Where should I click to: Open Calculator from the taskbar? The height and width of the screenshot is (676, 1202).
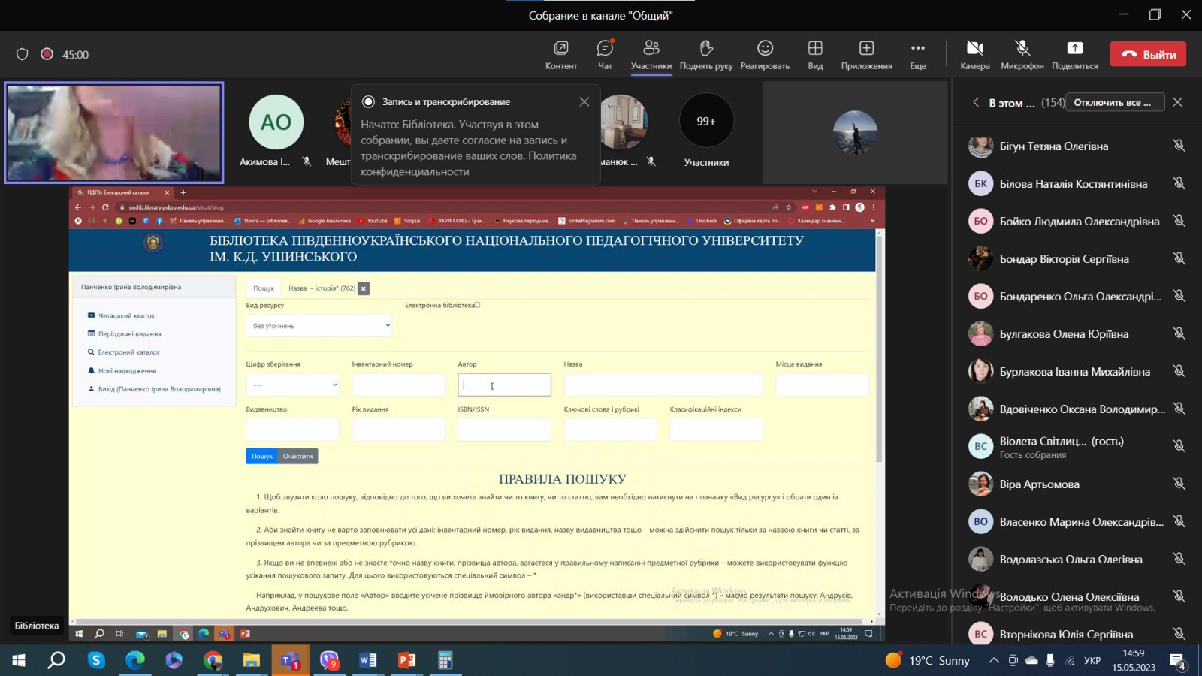point(445,660)
